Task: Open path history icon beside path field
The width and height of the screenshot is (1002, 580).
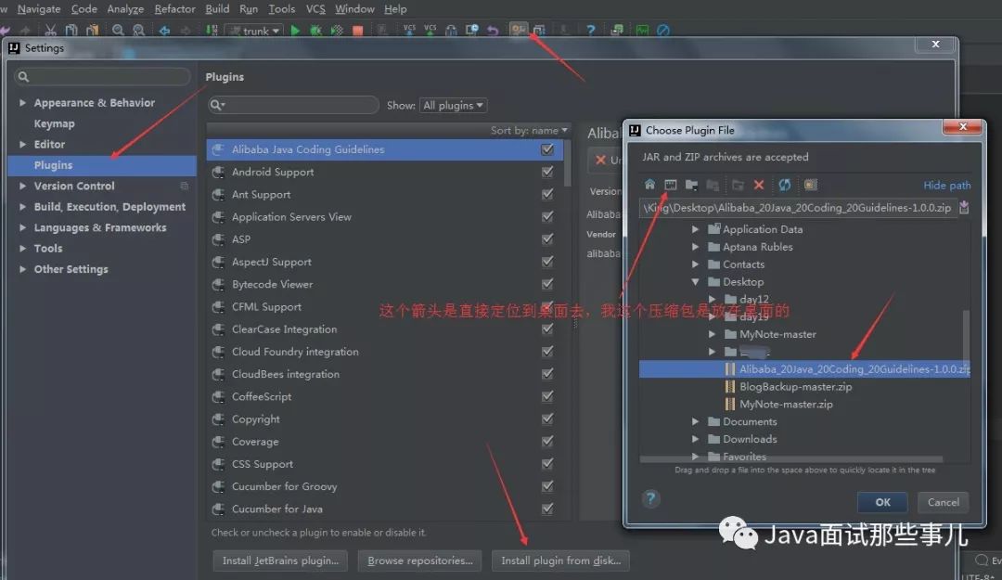Action: [x=964, y=207]
